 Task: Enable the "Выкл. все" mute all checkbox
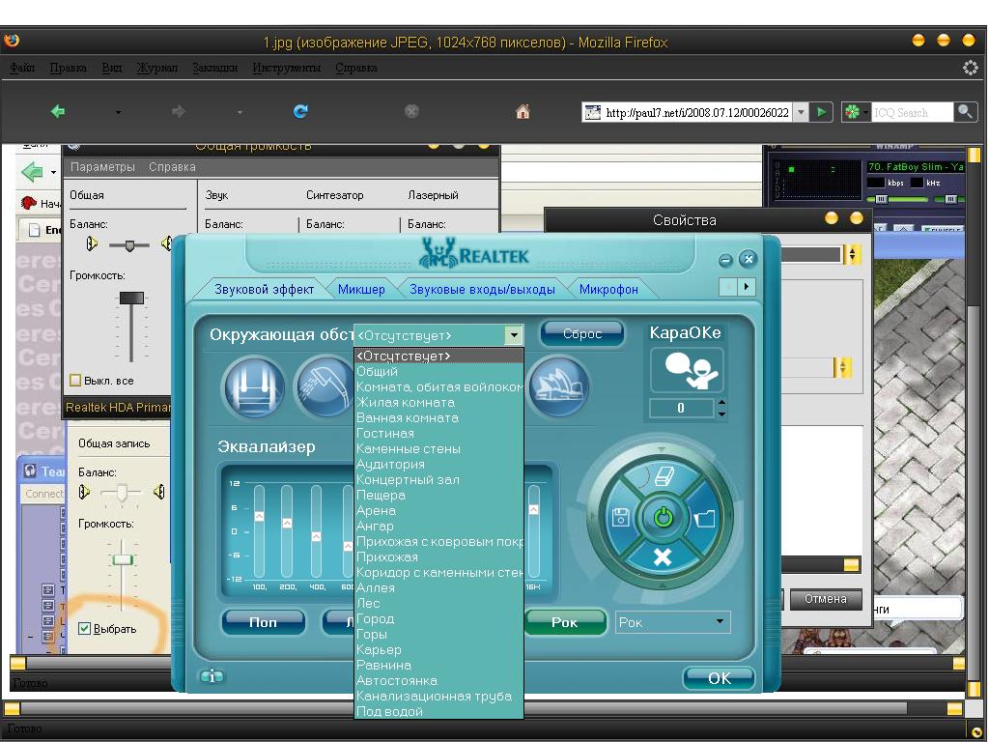[x=76, y=381]
